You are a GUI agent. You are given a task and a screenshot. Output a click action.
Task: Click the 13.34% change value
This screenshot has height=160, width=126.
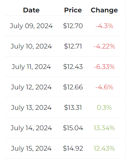click(104, 128)
